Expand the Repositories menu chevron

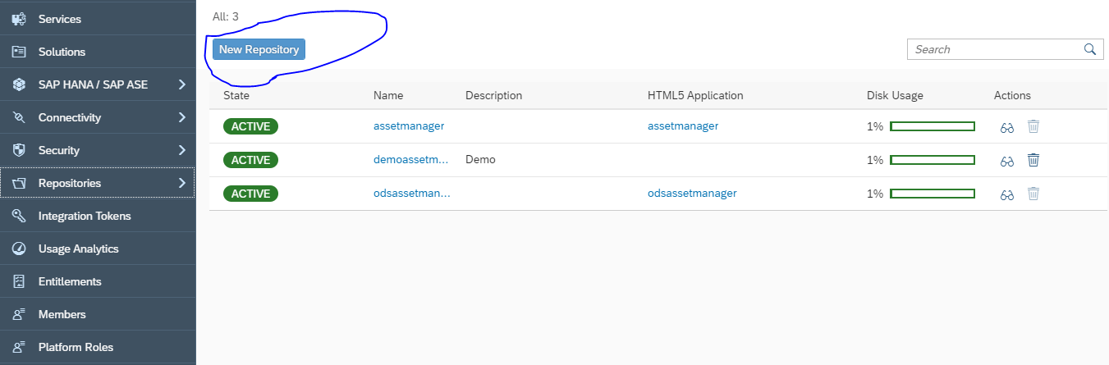[182, 183]
